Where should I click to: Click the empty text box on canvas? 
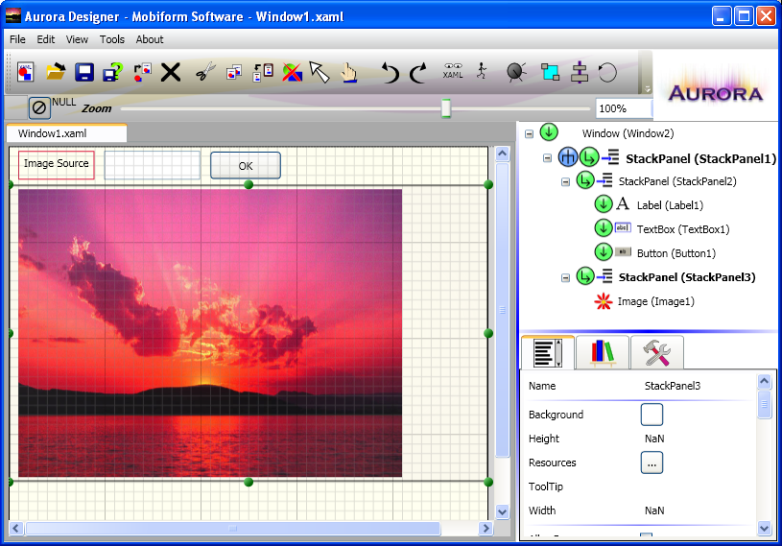click(x=153, y=165)
